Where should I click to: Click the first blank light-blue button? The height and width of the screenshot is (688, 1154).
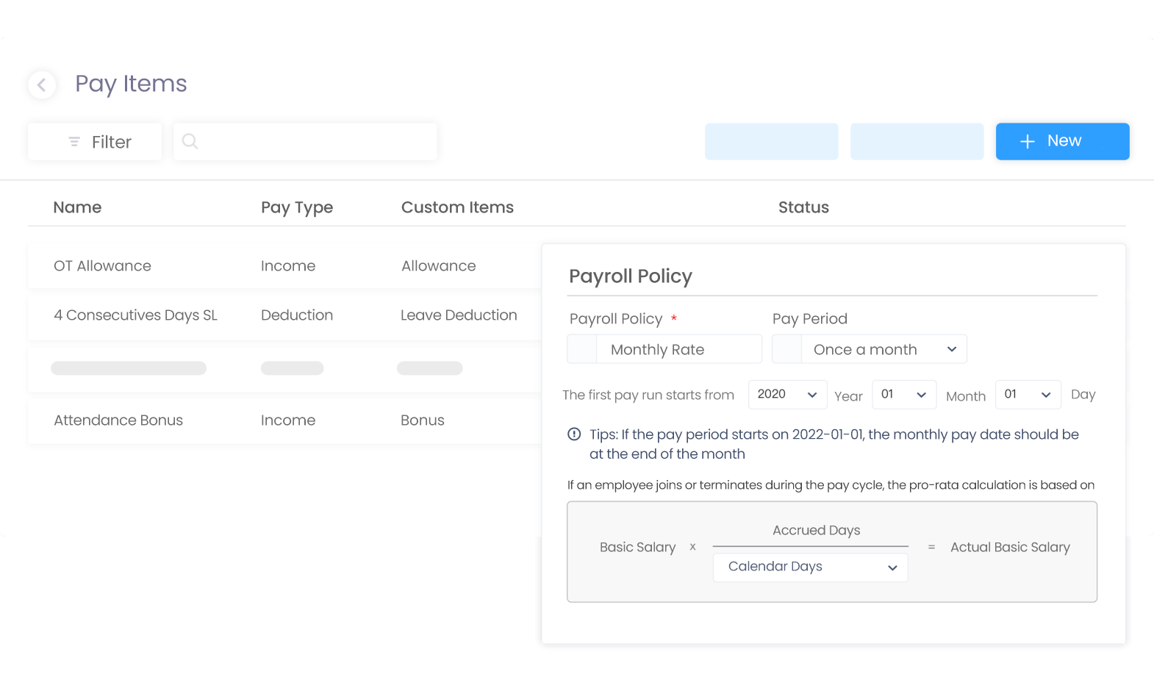click(771, 141)
